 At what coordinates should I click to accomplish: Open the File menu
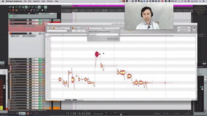25,1
